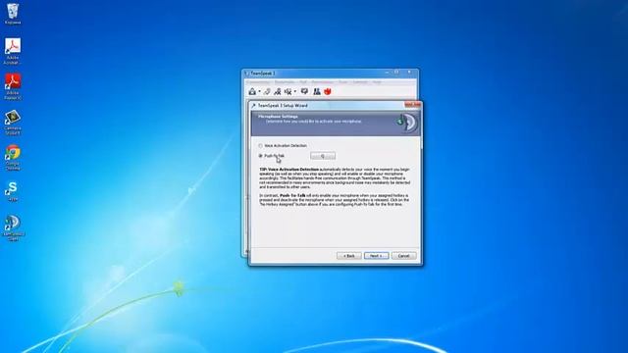Image resolution: width=628 pixels, height=353 pixels.
Task: Click the Recycle Bin desktop icon
Action: coord(13,14)
